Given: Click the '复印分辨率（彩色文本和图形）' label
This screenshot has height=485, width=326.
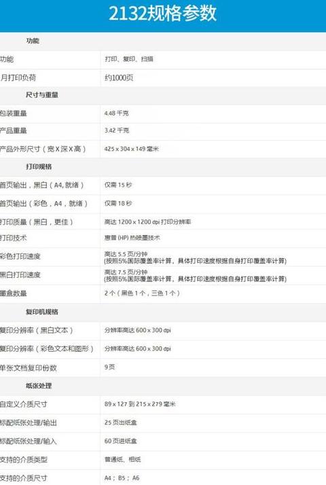Looking at the screenshot, I should pos(47,349).
